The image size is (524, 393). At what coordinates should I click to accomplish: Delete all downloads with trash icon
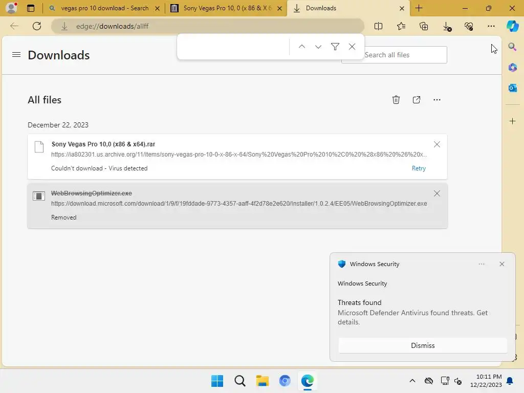coord(396,100)
